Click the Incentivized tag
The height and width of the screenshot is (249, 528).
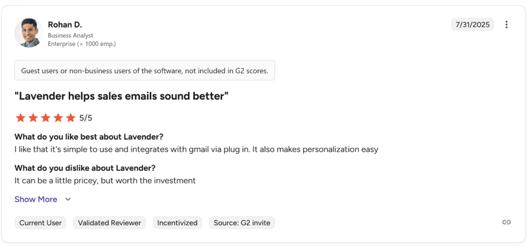177,223
